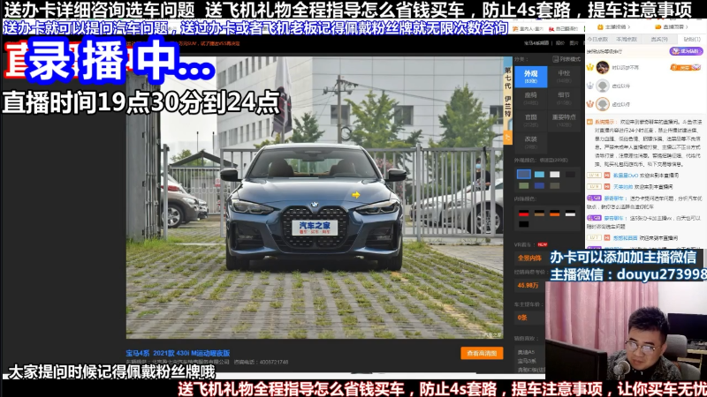Screen dimensions: 707x397
Task: Choose the black-orange interior color swatch
Action: point(555,213)
